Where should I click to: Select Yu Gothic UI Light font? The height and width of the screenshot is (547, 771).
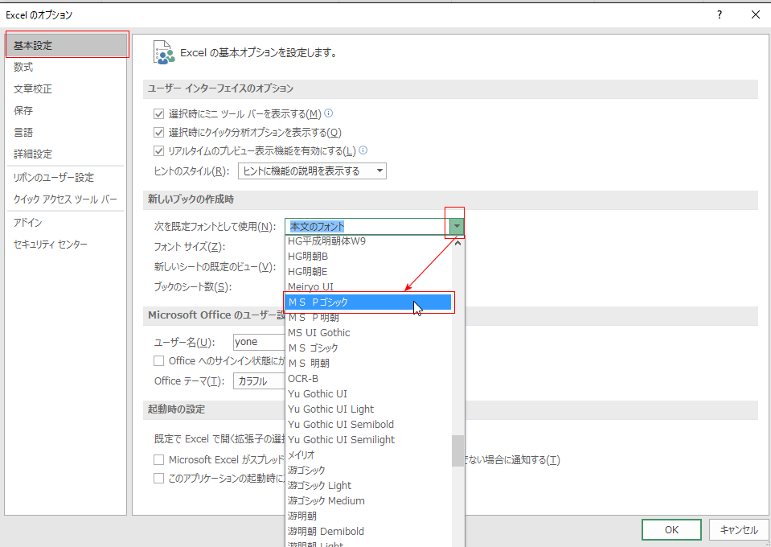click(367, 409)
